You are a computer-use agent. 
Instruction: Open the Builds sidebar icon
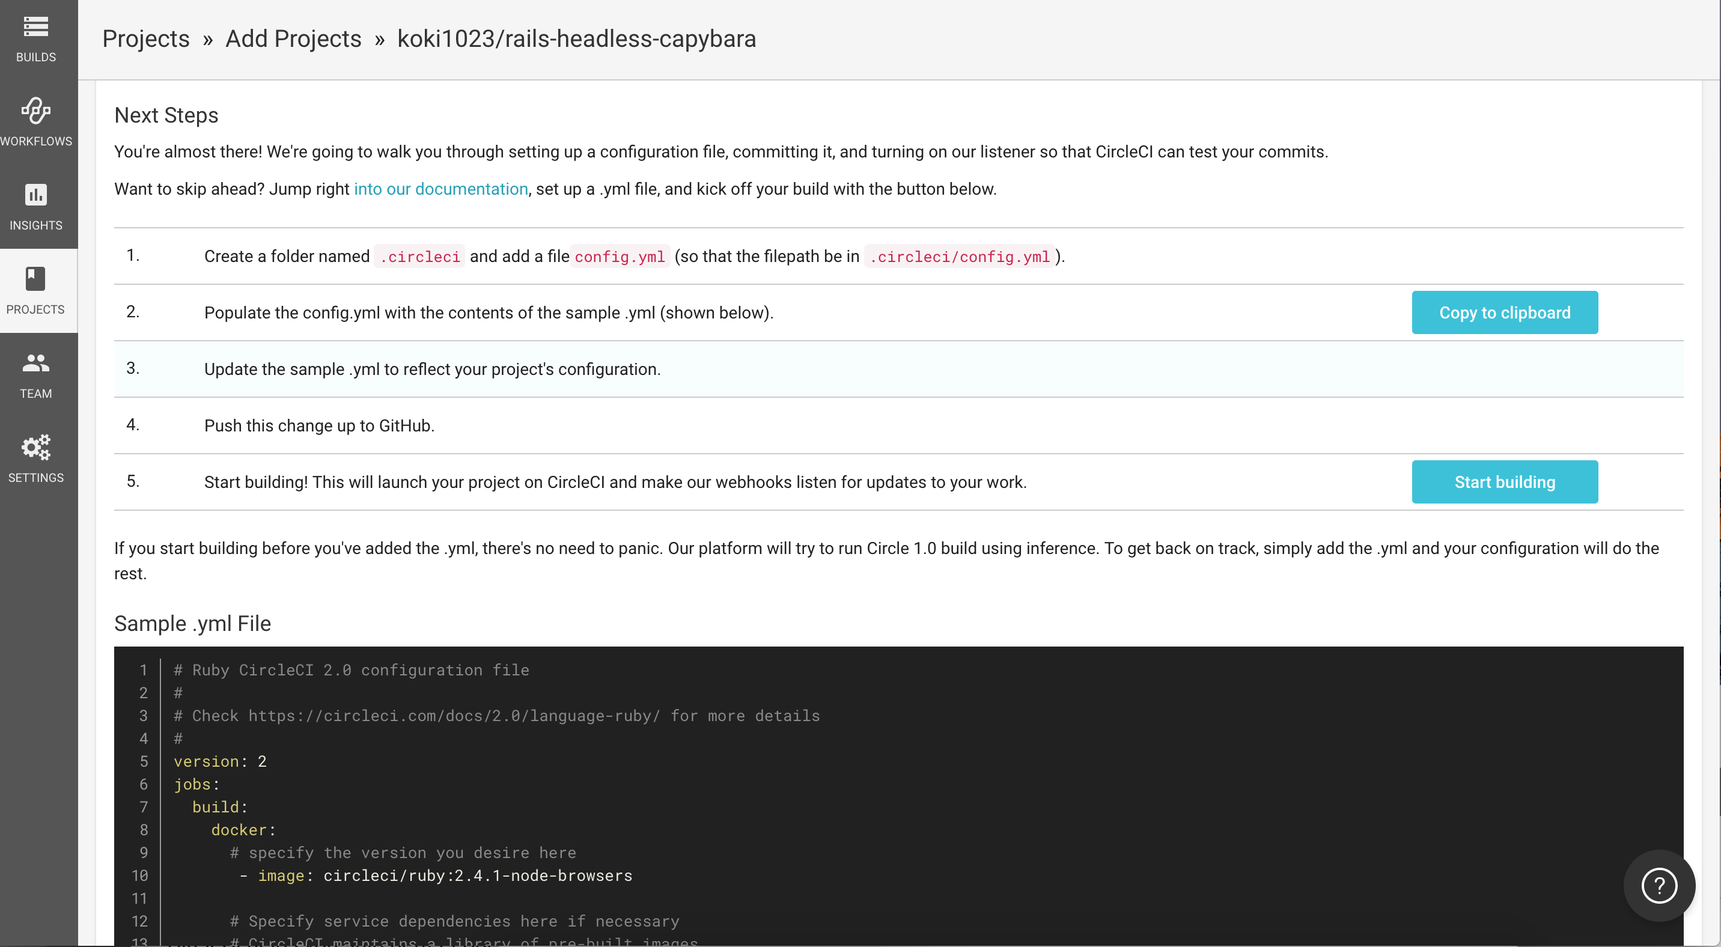click(x=35, y=26)
